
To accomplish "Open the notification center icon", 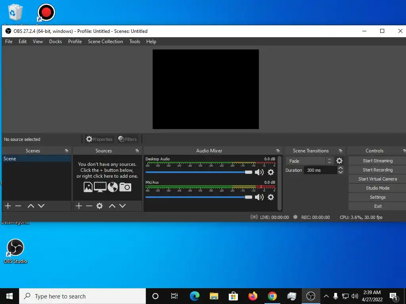I will click(394, 296).
